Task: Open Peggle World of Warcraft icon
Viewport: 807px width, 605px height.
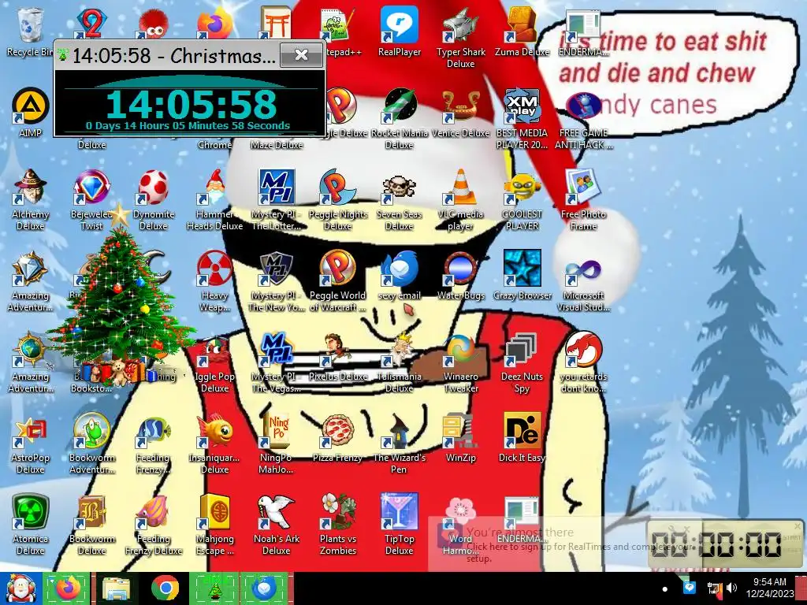Action: click(337, 281)
